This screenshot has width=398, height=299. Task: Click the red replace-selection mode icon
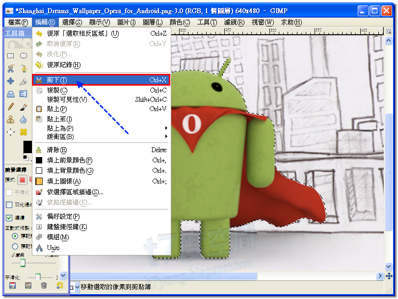tap(23, 180)
